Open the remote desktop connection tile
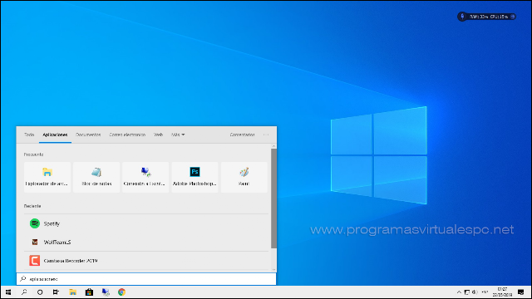532x299 pixels. (145, 177)
